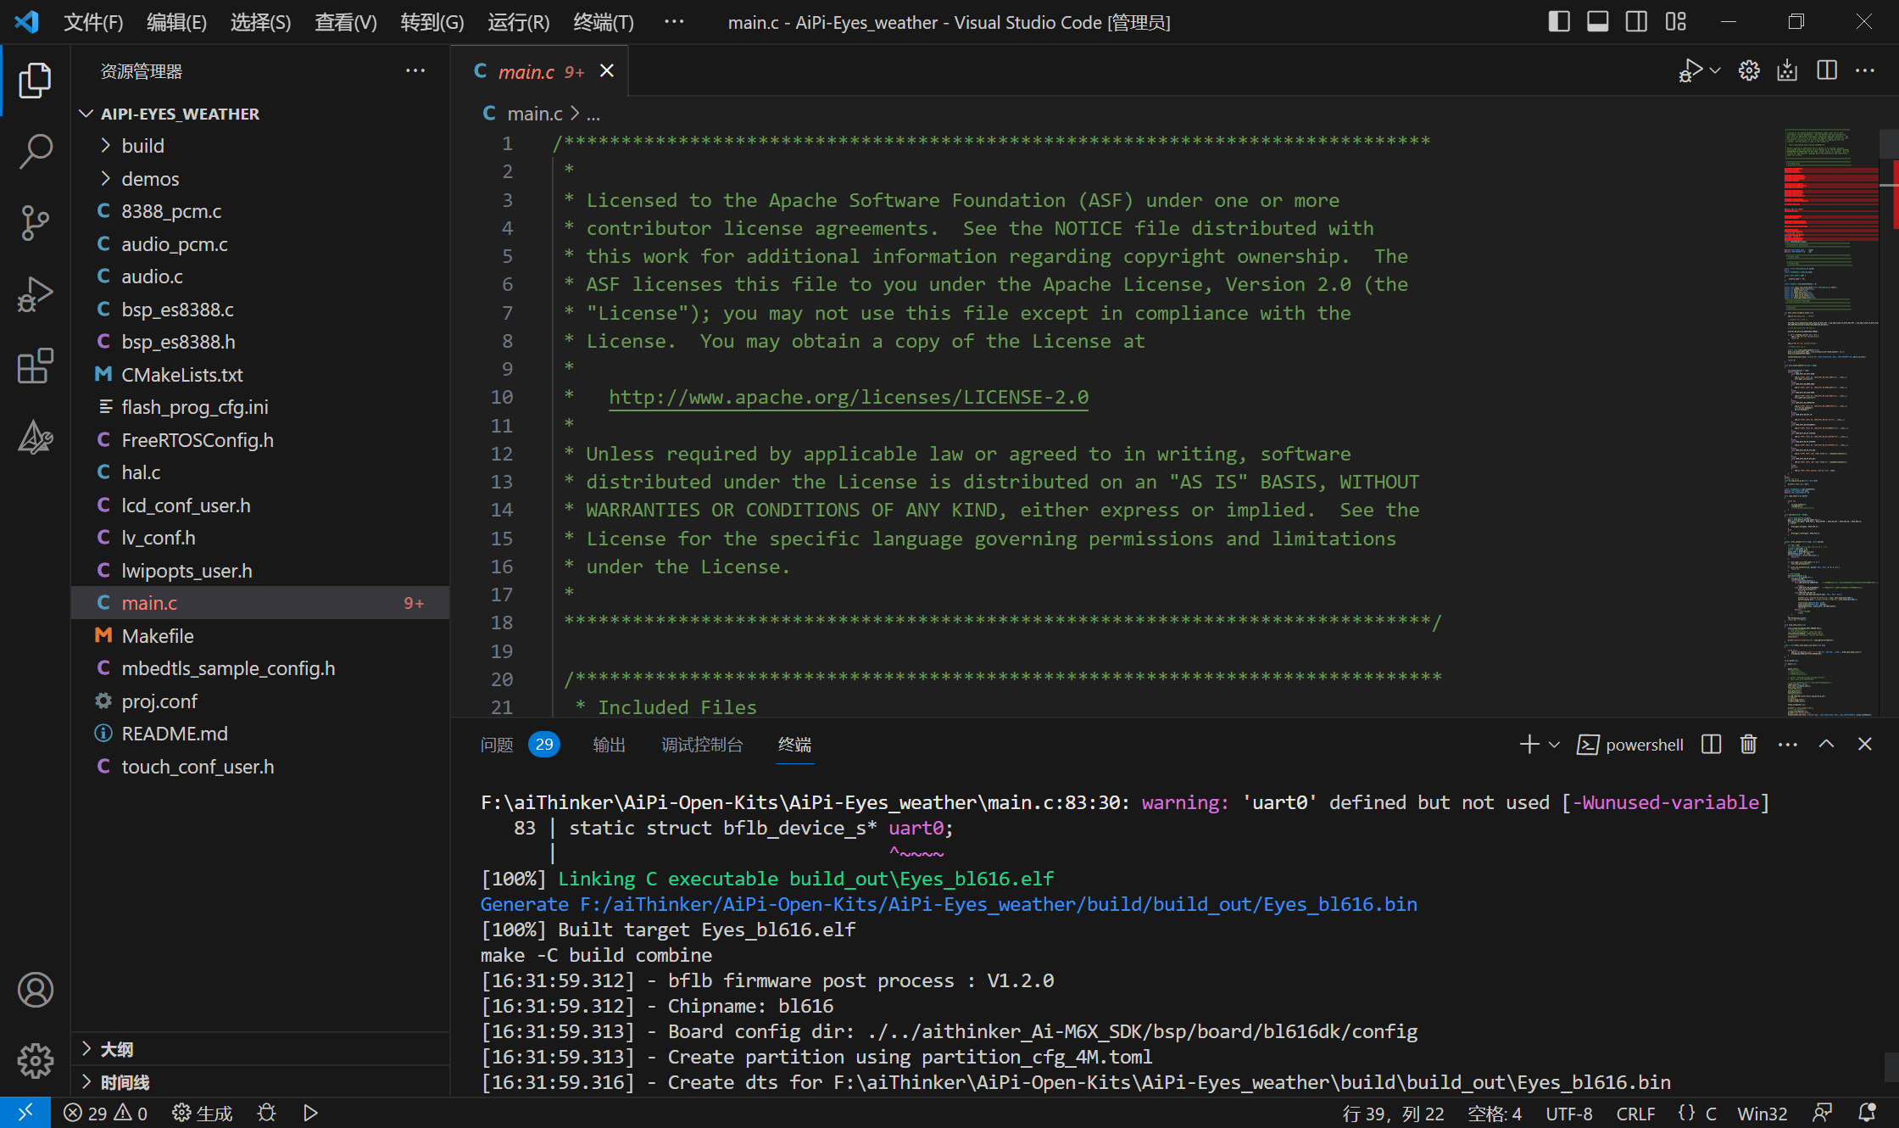Open new terminal profile dropdown arrow
The width and height of the screenshot is (1899, 1128).
click(1554, 745)
